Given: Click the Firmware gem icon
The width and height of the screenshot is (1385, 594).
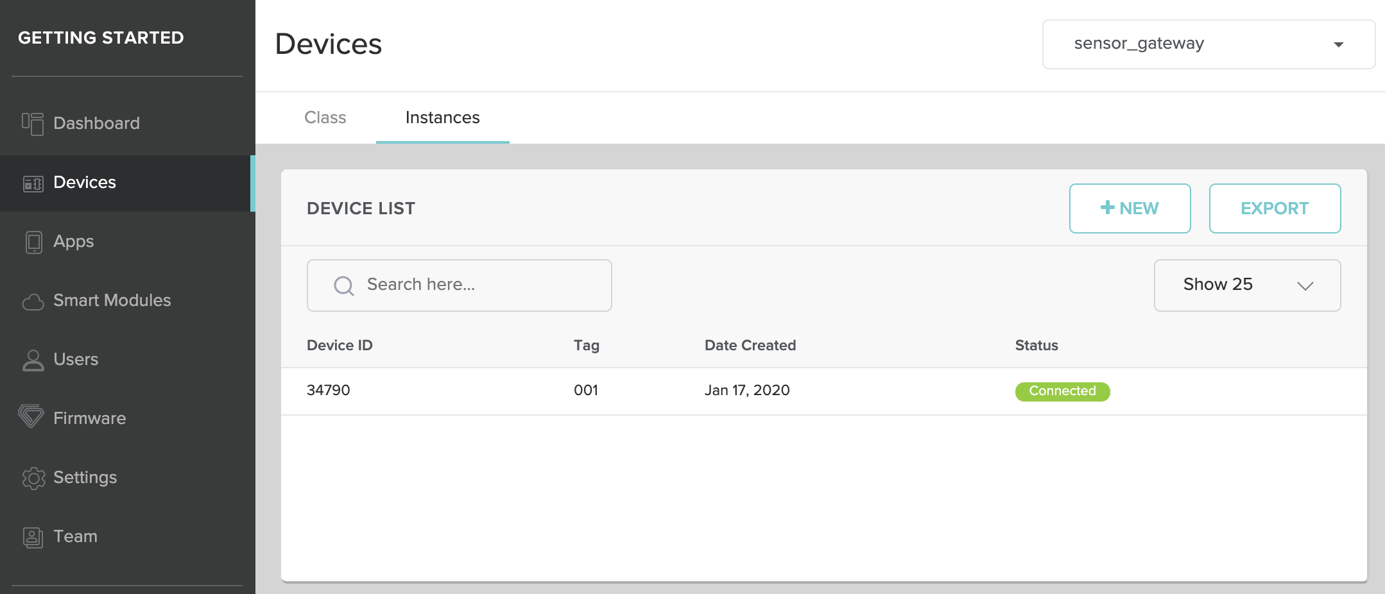Looking at the screenshot, I should [31, 416].
